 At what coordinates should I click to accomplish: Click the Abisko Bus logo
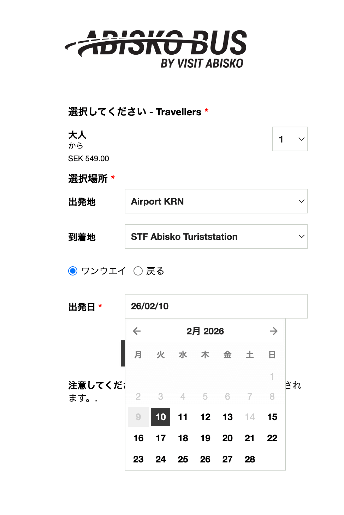[156, 49]
